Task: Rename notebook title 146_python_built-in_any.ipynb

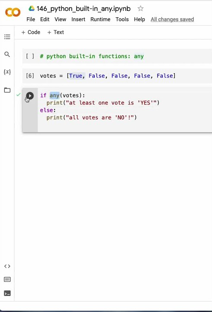Action: [x=84, y=9]
